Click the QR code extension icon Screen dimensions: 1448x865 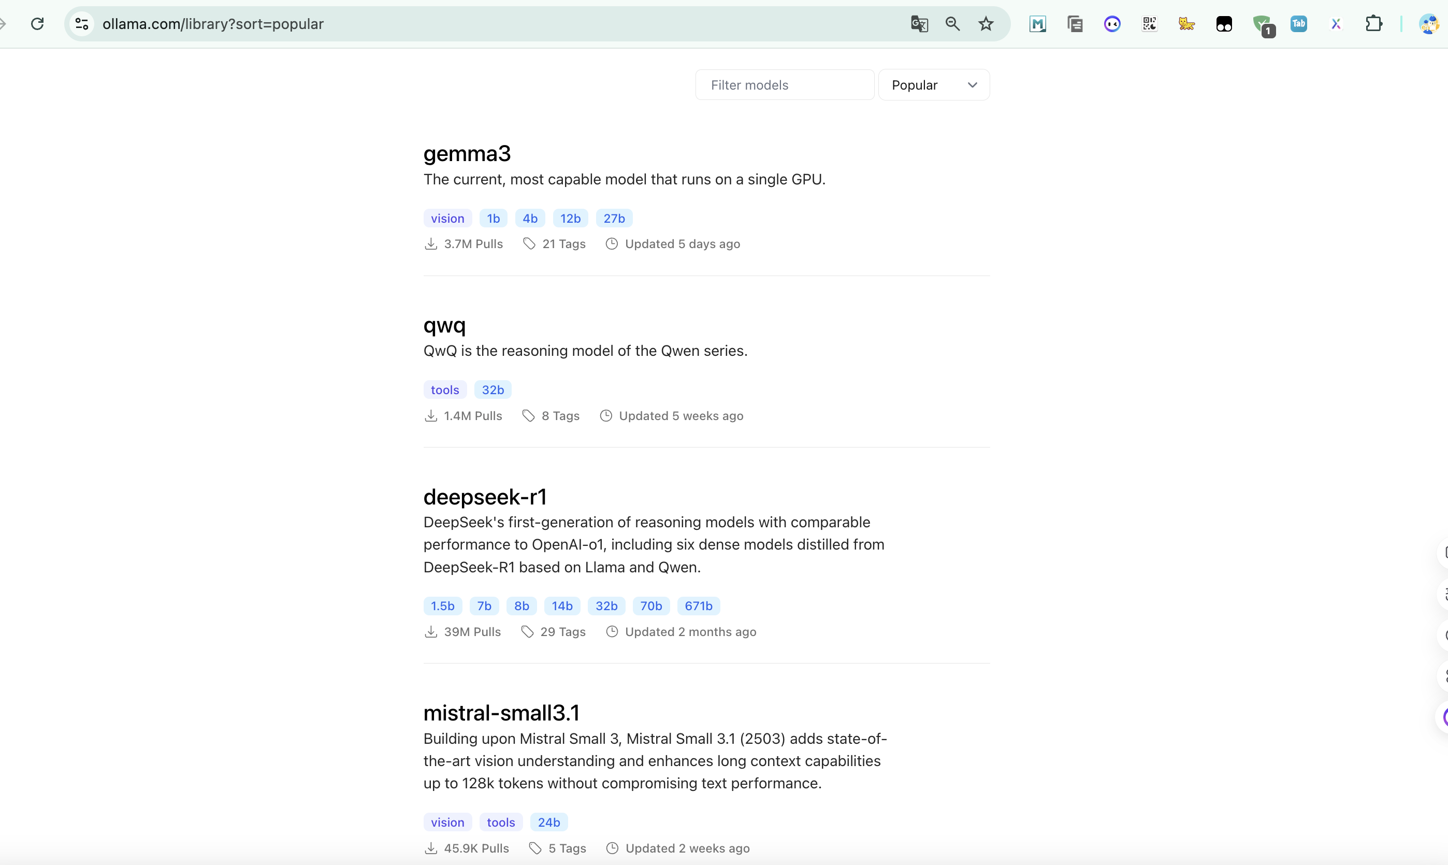pos(1149,24)
